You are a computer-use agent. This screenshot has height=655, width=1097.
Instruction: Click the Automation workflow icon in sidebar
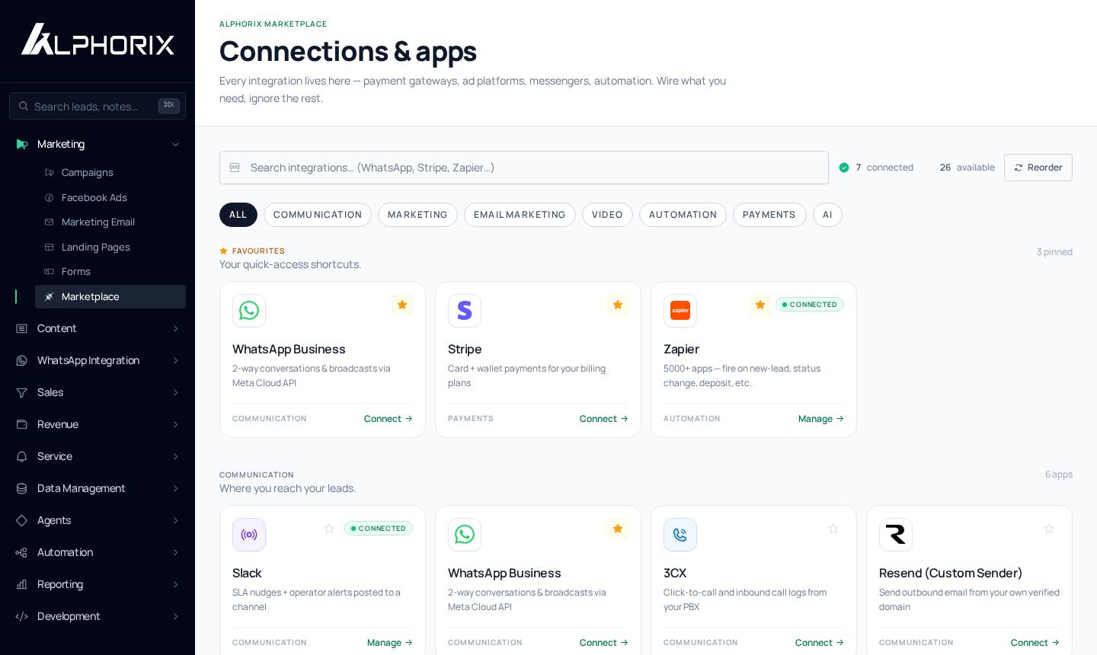click(22, 552)
